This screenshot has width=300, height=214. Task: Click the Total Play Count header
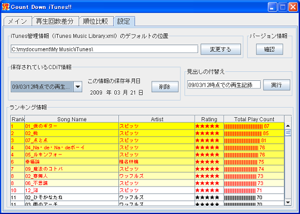[254, 119]
